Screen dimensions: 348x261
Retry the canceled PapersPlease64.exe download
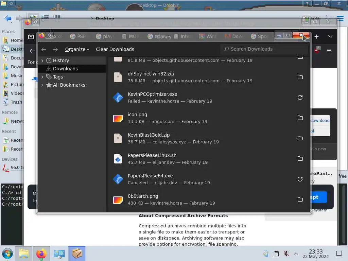pos(300,179)
